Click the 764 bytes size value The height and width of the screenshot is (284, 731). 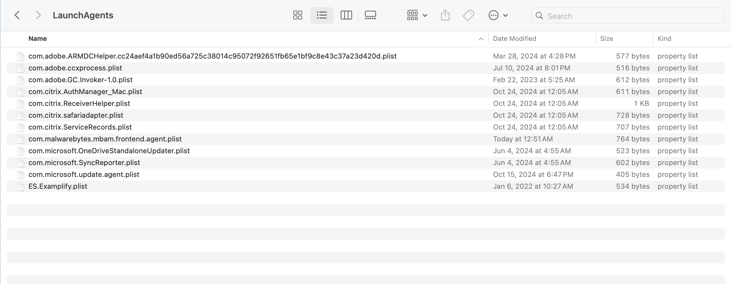click(x=633, y=139)
